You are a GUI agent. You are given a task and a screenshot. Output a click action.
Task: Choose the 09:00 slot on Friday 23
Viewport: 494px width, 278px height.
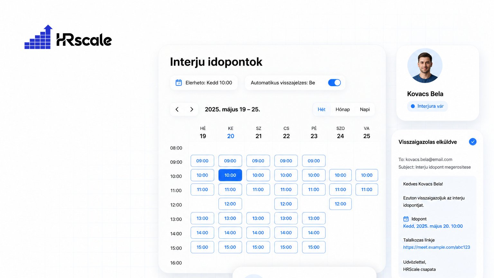point(314,161)
